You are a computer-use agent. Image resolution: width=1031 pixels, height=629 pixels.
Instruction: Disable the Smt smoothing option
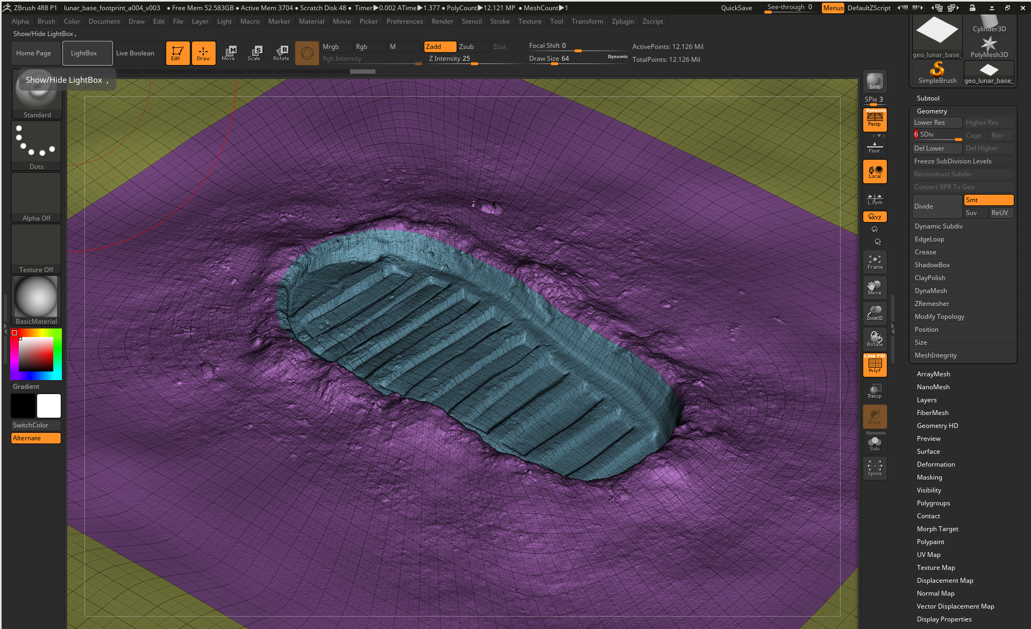tap(988, 200)
